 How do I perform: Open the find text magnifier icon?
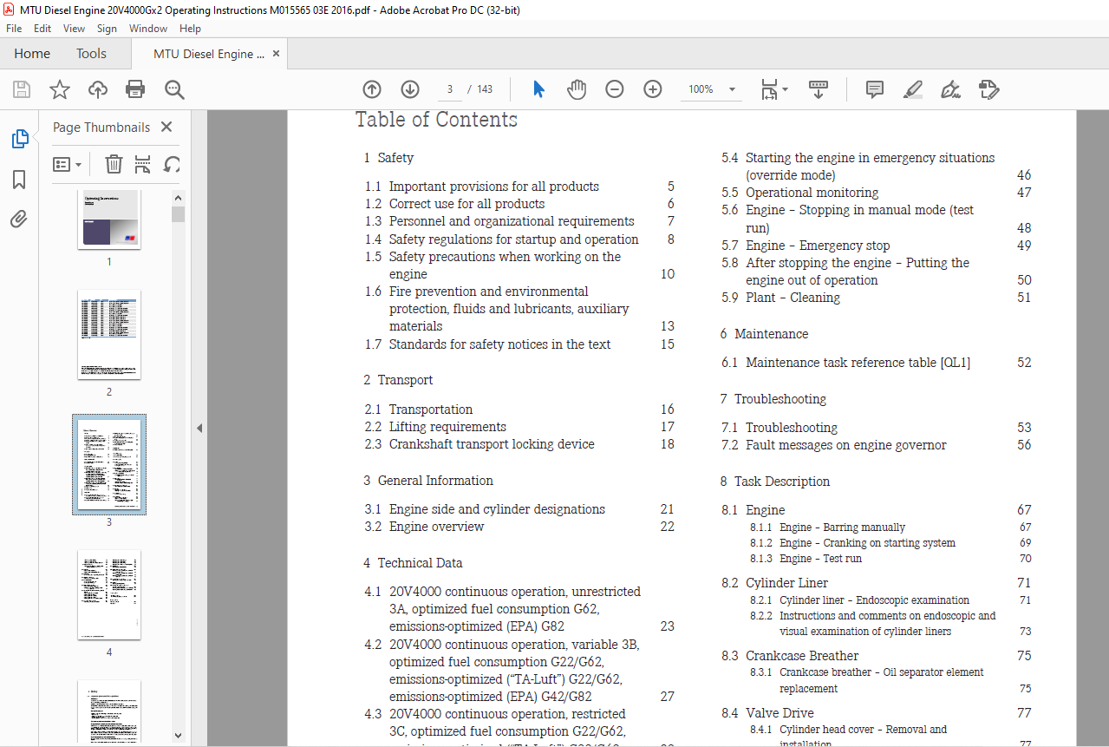[174, 89]
